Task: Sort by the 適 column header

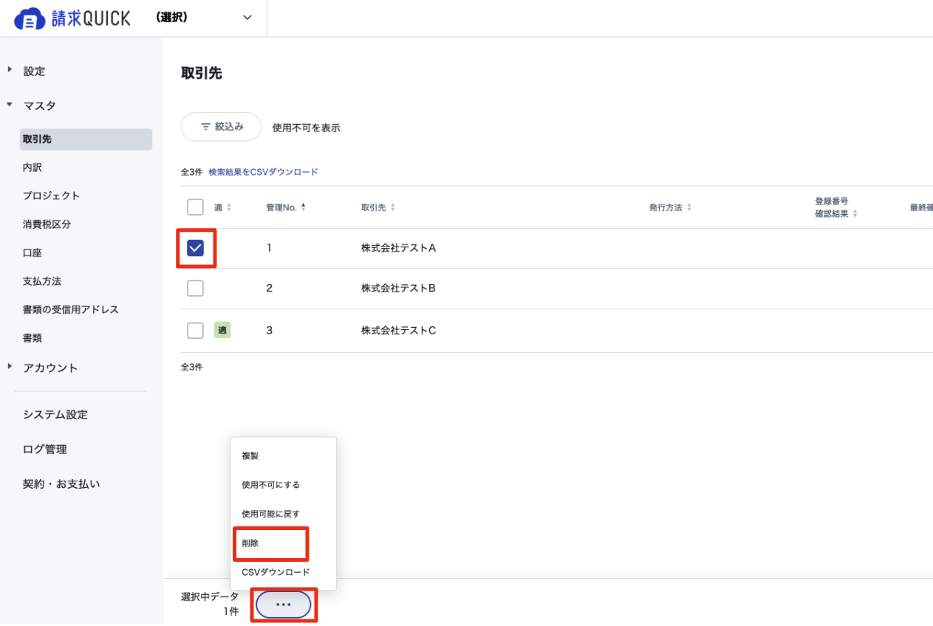Action: (222, 208)
